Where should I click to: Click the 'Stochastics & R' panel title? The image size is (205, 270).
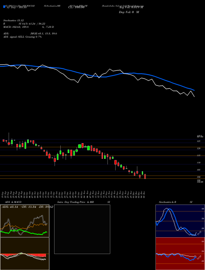coord(167,202)
